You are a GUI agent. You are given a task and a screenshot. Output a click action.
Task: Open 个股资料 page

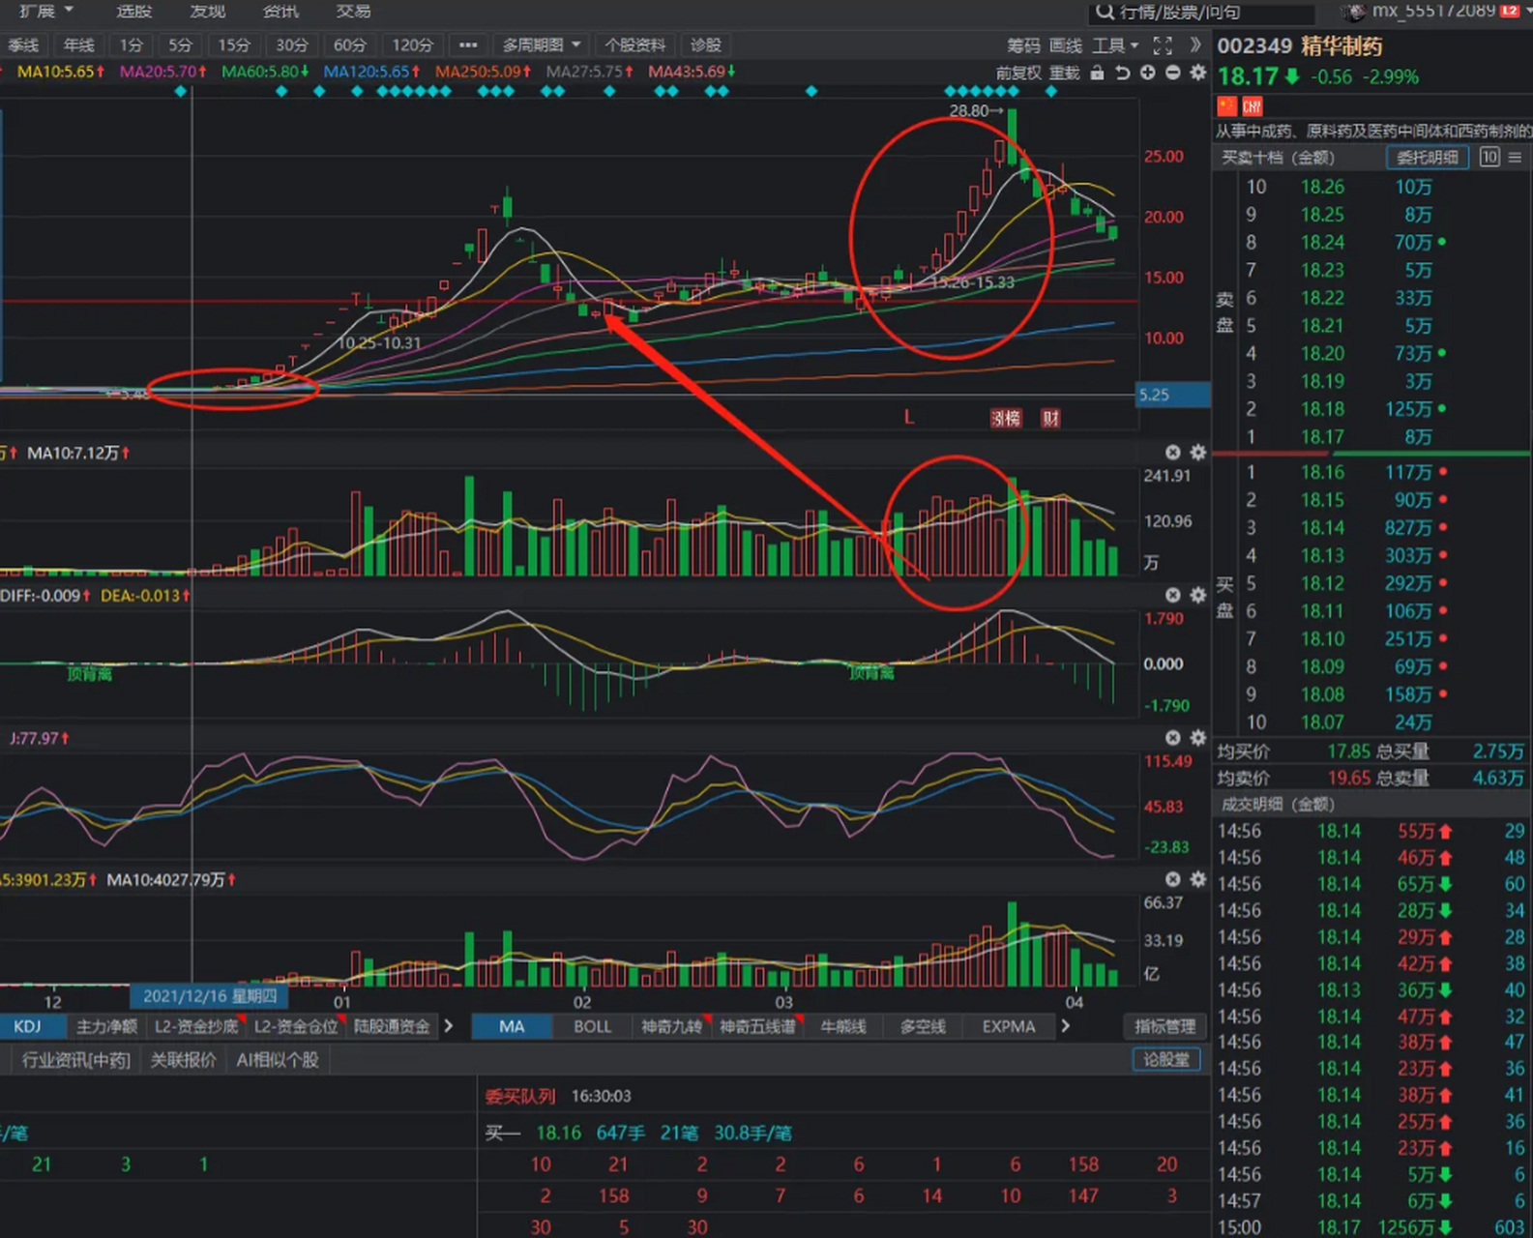coord(635,45)
